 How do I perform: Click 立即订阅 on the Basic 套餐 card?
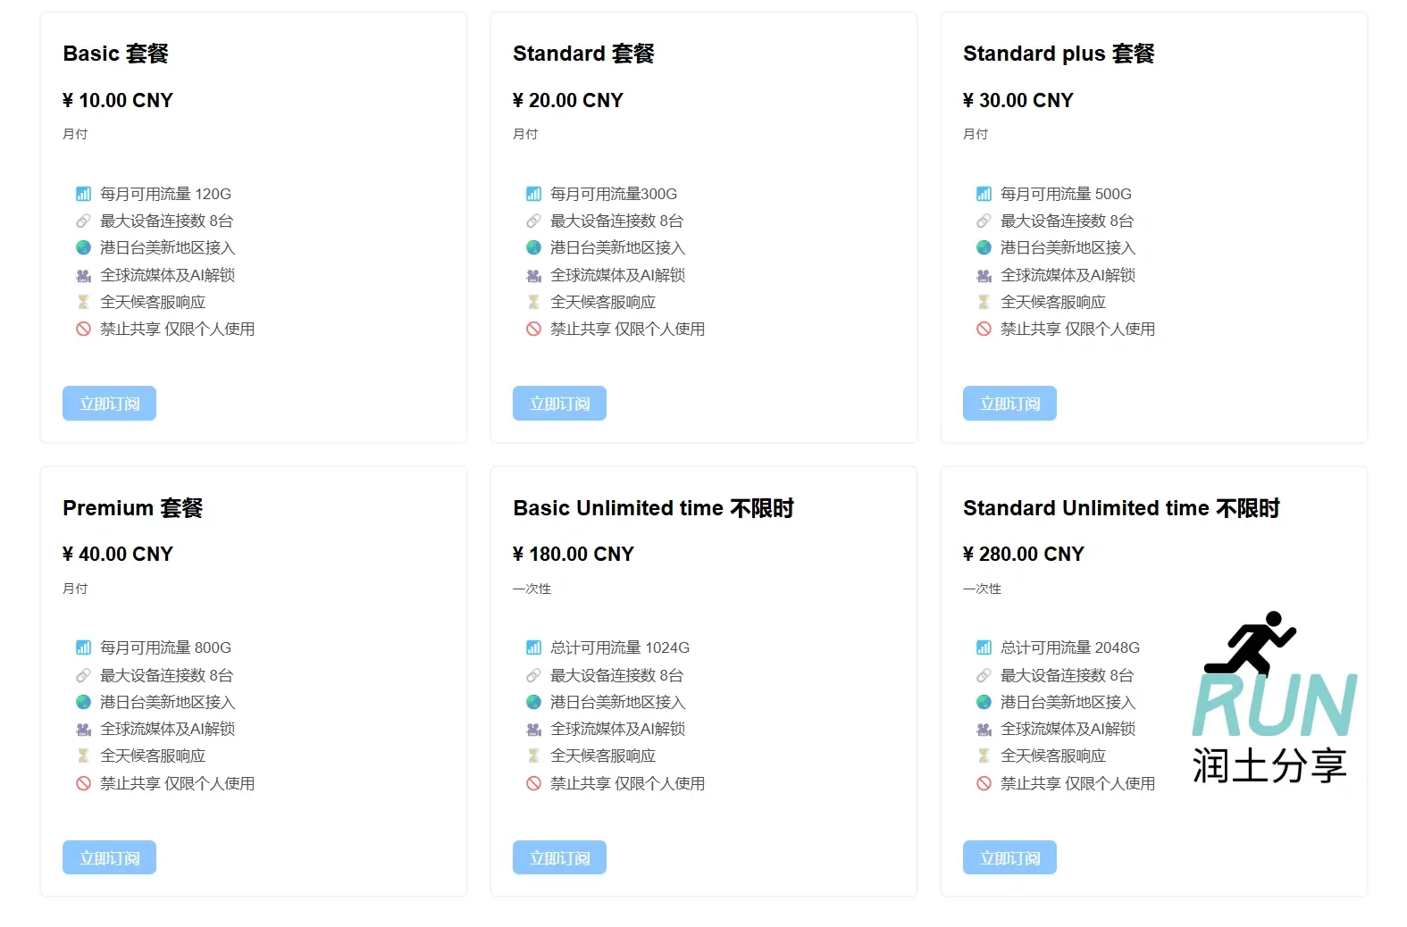pyautogui.click(x=109, y=403)
